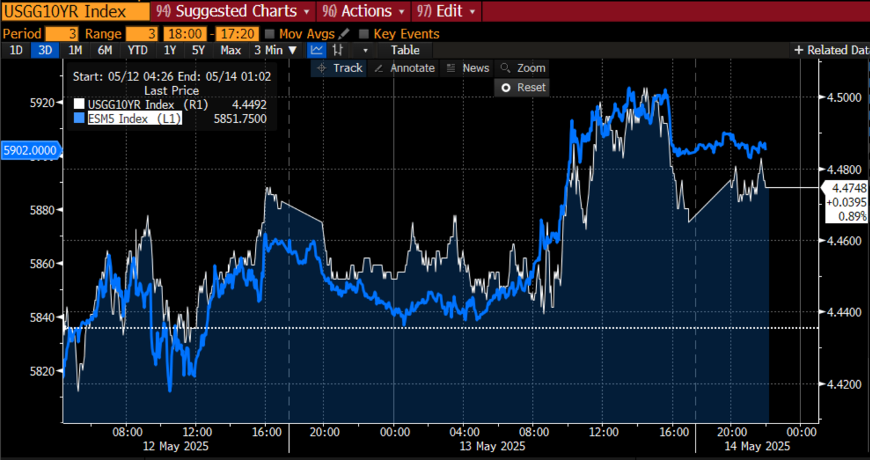The height and width of the screenshot is (460, 870).
Task: Switch to the 1M period tab
Action: point(75,50)
